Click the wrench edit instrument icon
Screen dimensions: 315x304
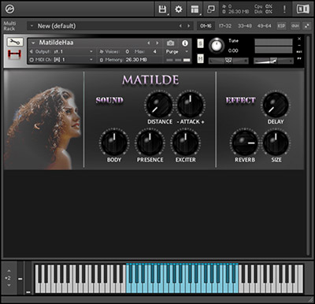coord(15,42)
